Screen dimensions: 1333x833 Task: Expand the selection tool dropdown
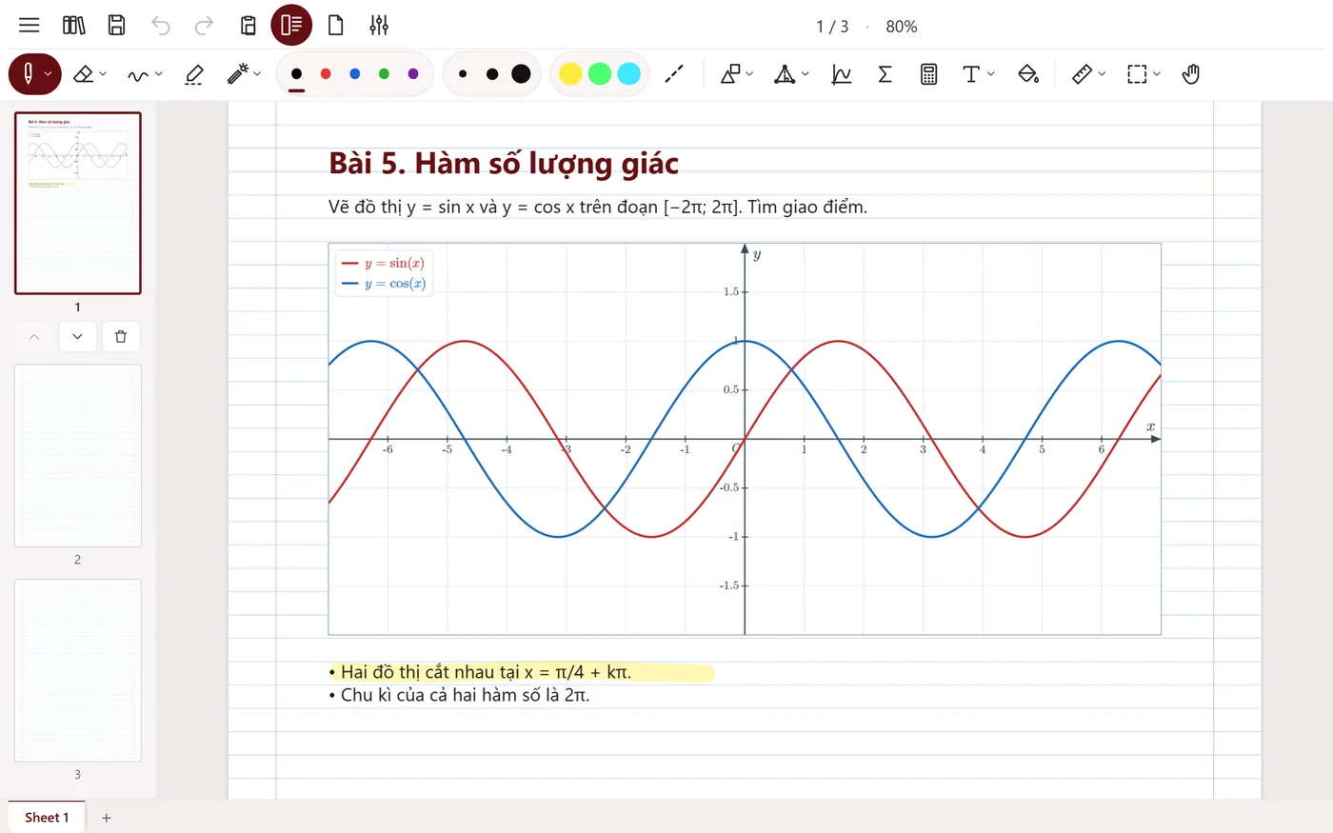(1157, 74)
